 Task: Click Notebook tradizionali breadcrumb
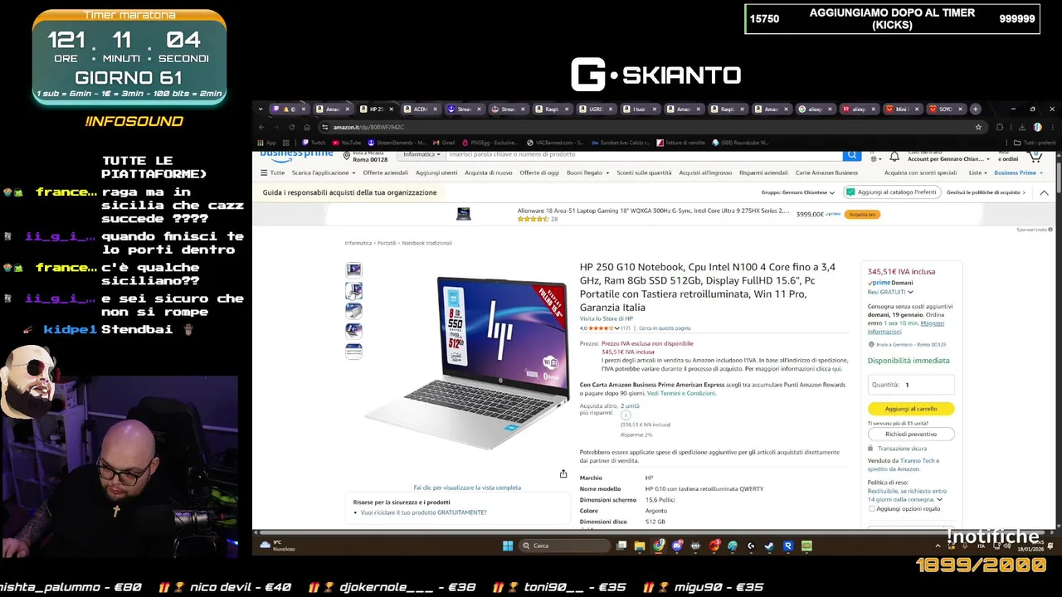click(x=426, y=243)
